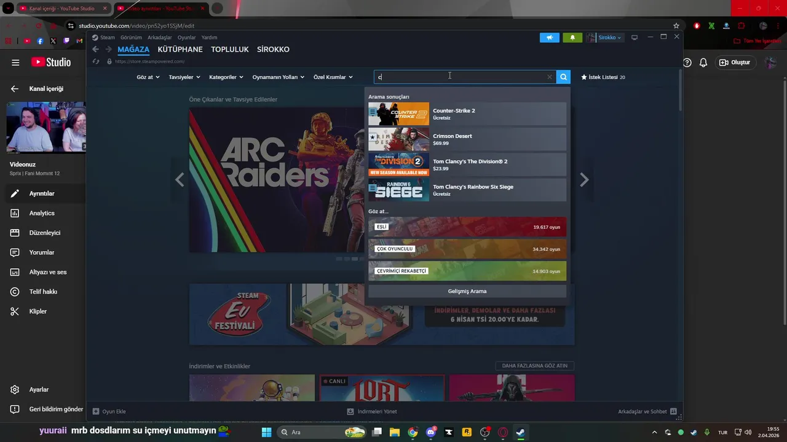This screenshot has width=787, height=442.
Task: Open YouTube Studio help question mark
Action: 687,63
